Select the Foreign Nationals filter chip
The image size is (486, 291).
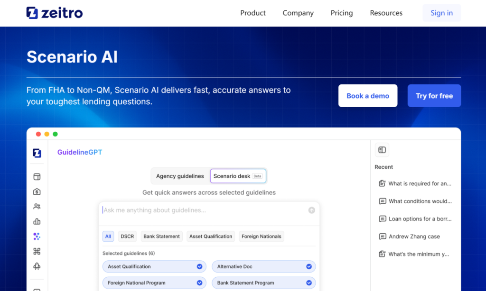click(x=262, y=236)
